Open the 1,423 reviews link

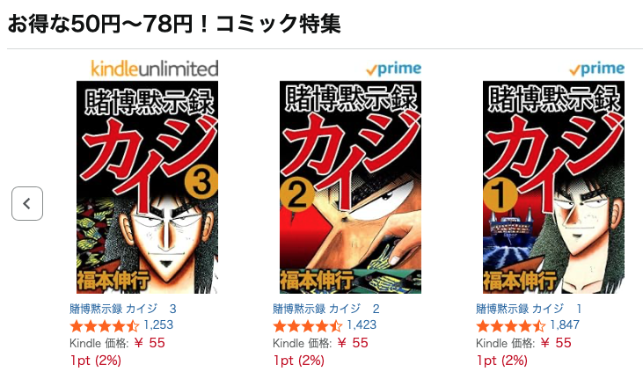[x=362, y=325]
